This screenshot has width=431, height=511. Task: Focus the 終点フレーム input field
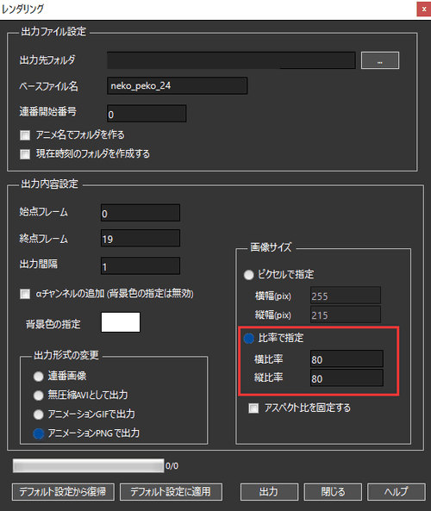click(x=141, y=238)
